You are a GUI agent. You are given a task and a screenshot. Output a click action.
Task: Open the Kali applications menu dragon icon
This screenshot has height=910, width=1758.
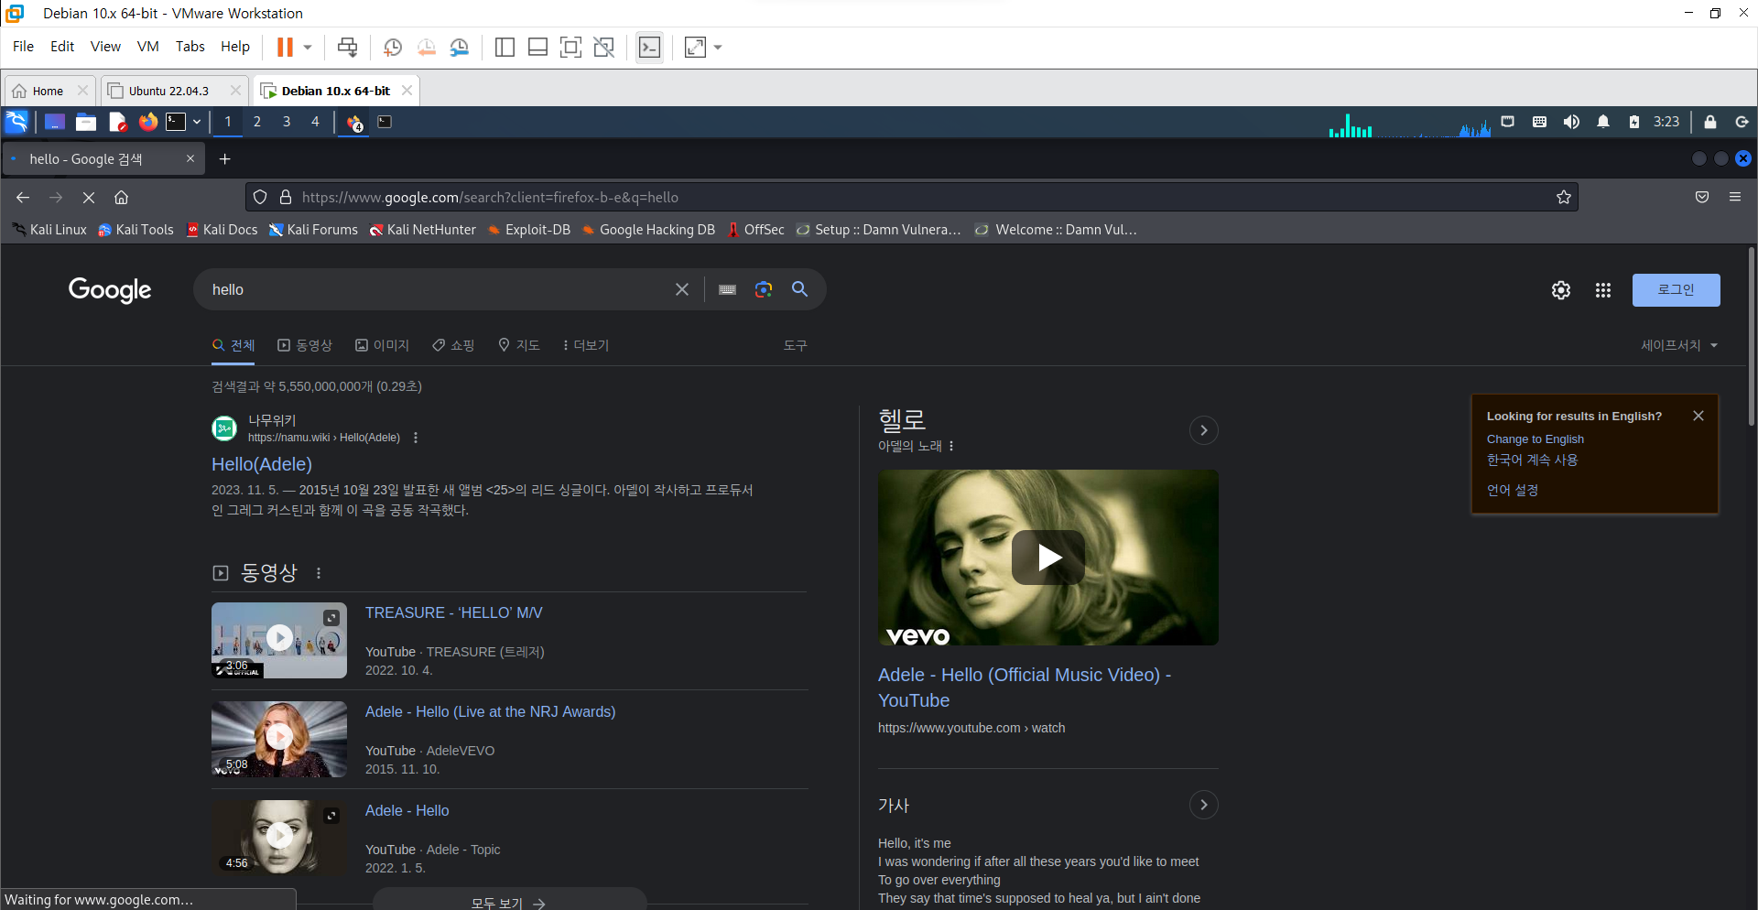[x=17, y=122]
